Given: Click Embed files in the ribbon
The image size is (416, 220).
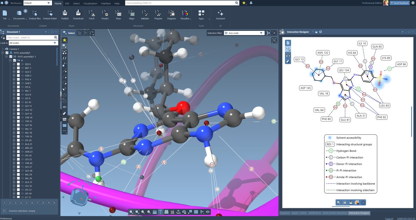Looking at the screenshot, I should [35, 15].
